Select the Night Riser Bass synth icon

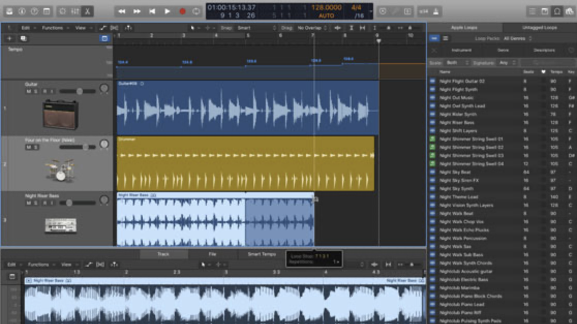60,225
